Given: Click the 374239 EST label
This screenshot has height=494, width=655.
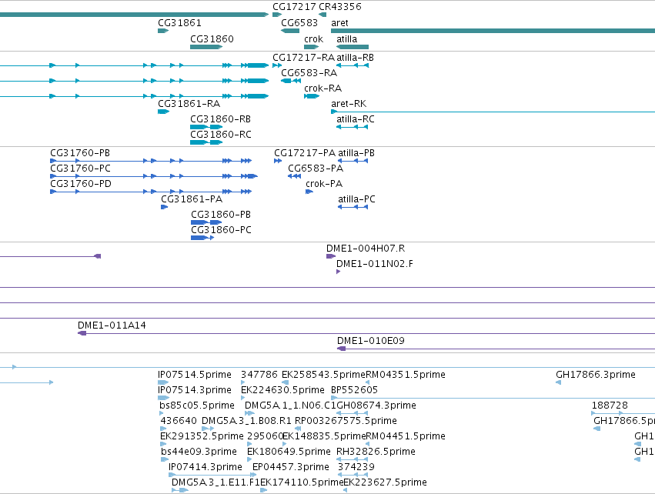Looking at the screenshot, I should click(356, 467).
